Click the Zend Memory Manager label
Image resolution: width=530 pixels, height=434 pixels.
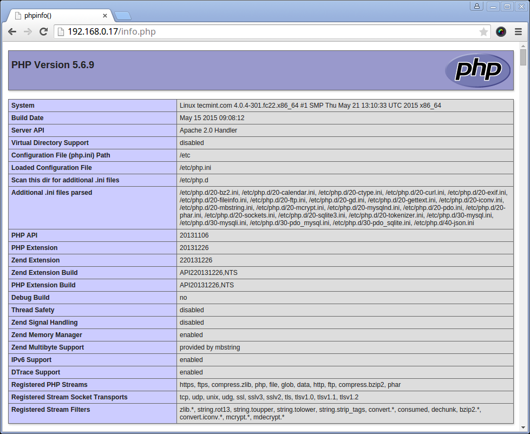point(47,335)
